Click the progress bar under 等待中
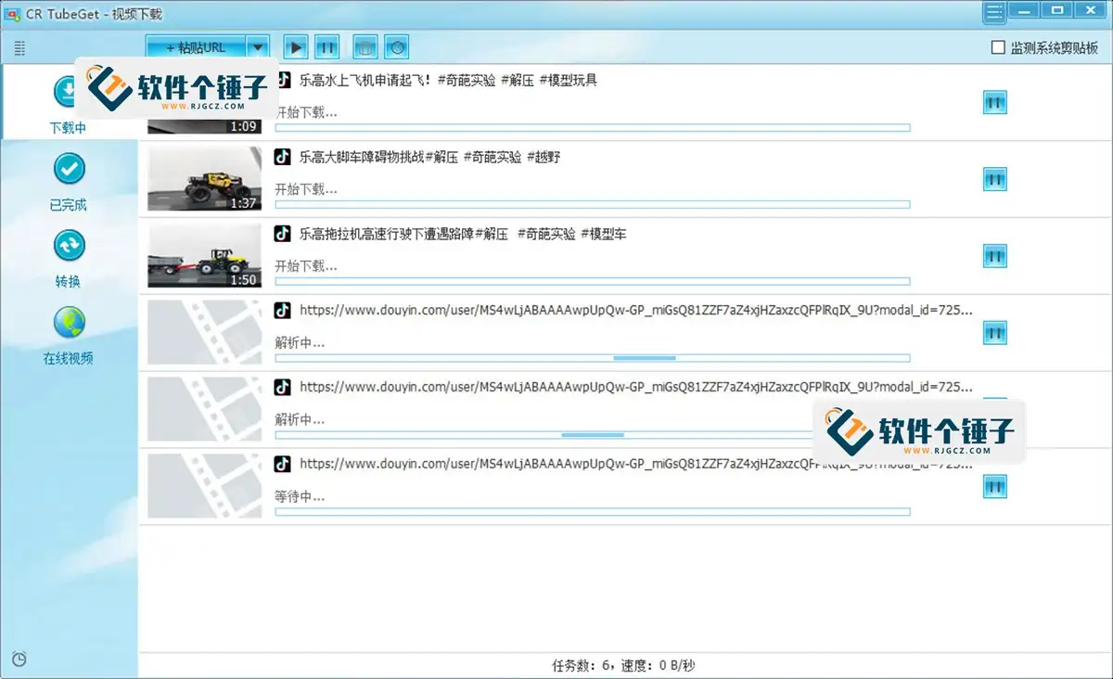Viewport: 1113px width, 679px height. pyautogui.click(x=593, y=511)
